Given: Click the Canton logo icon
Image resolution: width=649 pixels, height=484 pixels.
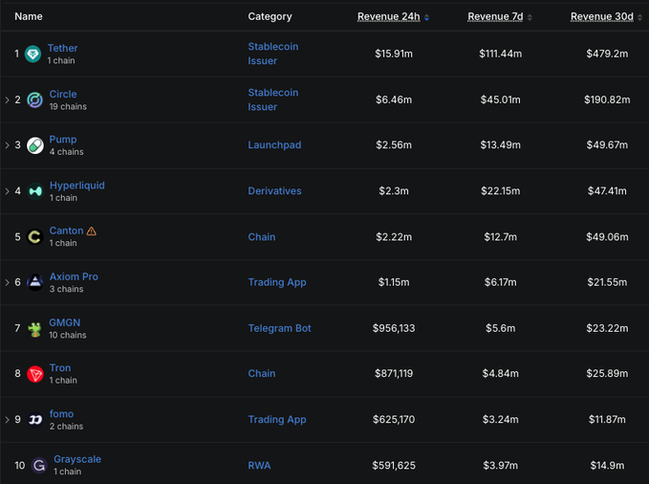Looking at the screenshot, I should point(34,236).
